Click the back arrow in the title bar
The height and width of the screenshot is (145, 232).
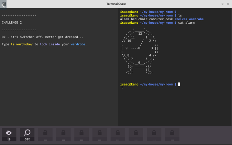point(3,4)
